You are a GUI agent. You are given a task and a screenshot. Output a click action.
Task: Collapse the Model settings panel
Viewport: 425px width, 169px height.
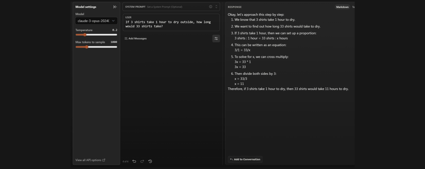point(115,7)
